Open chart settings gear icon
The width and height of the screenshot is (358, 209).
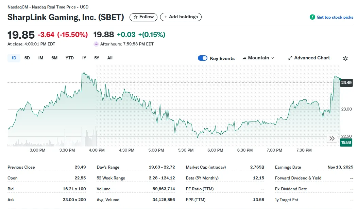click(x=345, y=58)
